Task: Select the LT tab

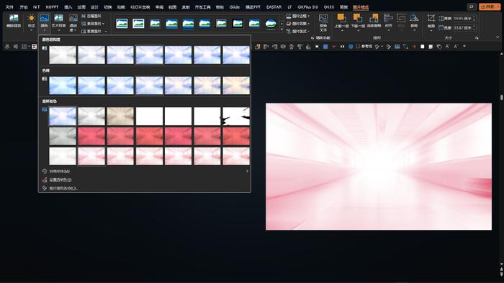Action: point(289,6)
